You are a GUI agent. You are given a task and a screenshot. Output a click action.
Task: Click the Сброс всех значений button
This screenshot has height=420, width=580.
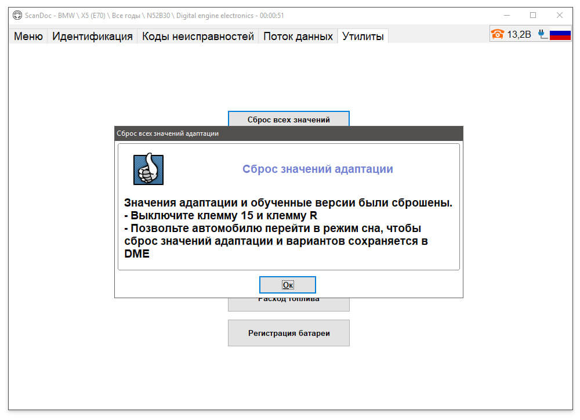point(288,119)
